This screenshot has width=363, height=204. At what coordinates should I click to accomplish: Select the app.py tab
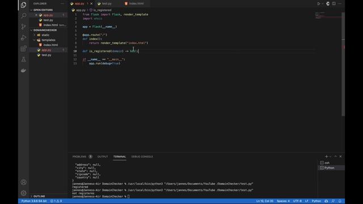point(79,4)
